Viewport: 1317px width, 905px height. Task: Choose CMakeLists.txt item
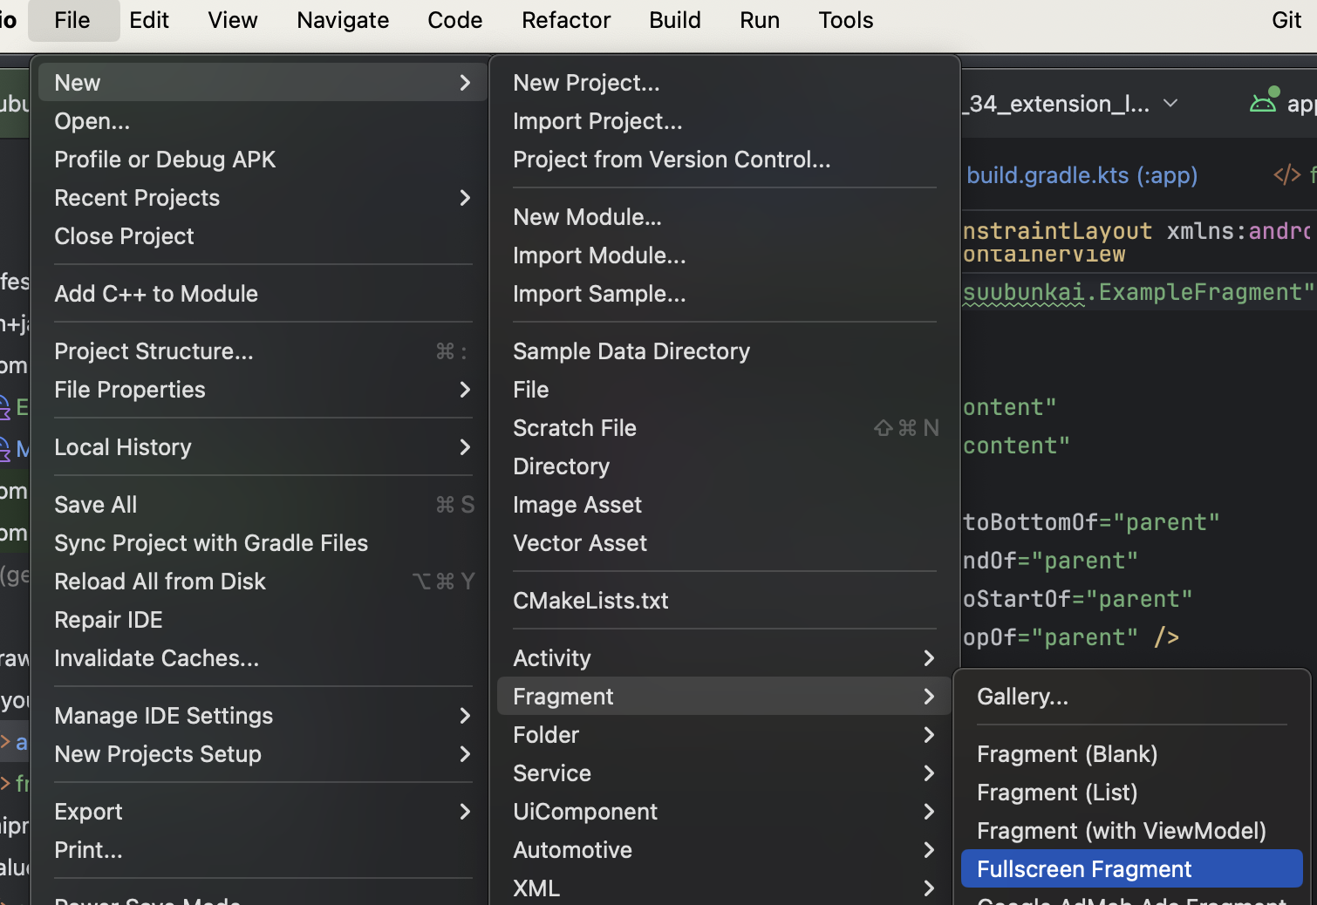(x=724, y=601)
